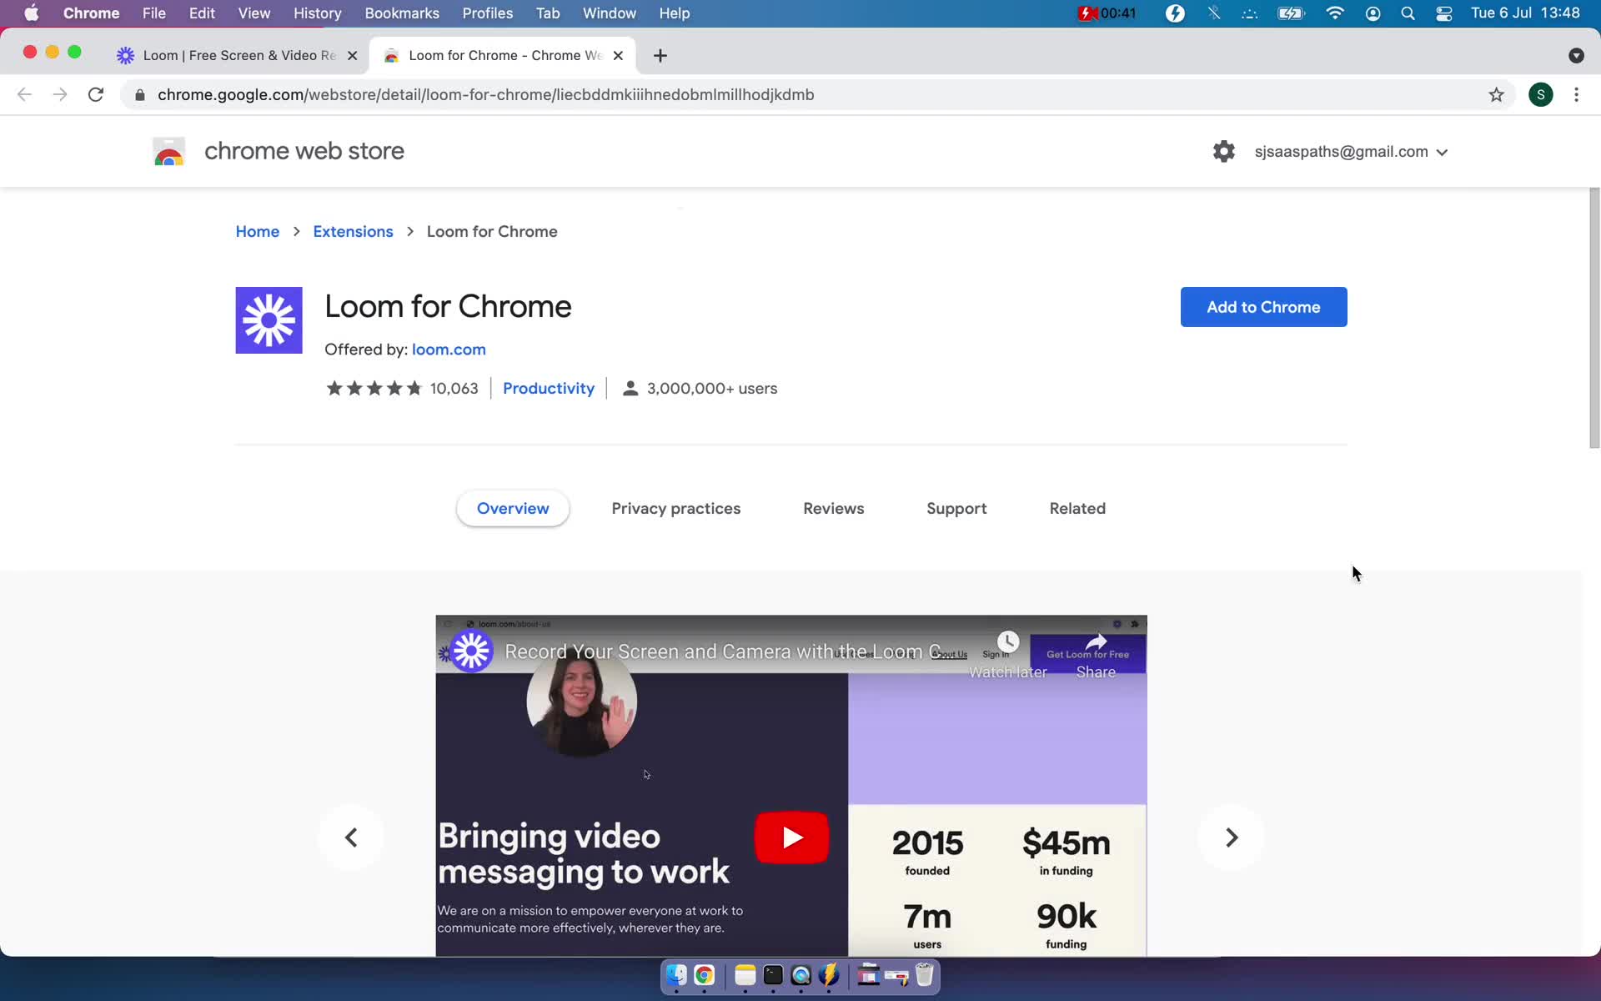Viewport: 1601px width, 1001px height.
Task: Play the Loom YouTube video
Action: (x=791, y=837)
